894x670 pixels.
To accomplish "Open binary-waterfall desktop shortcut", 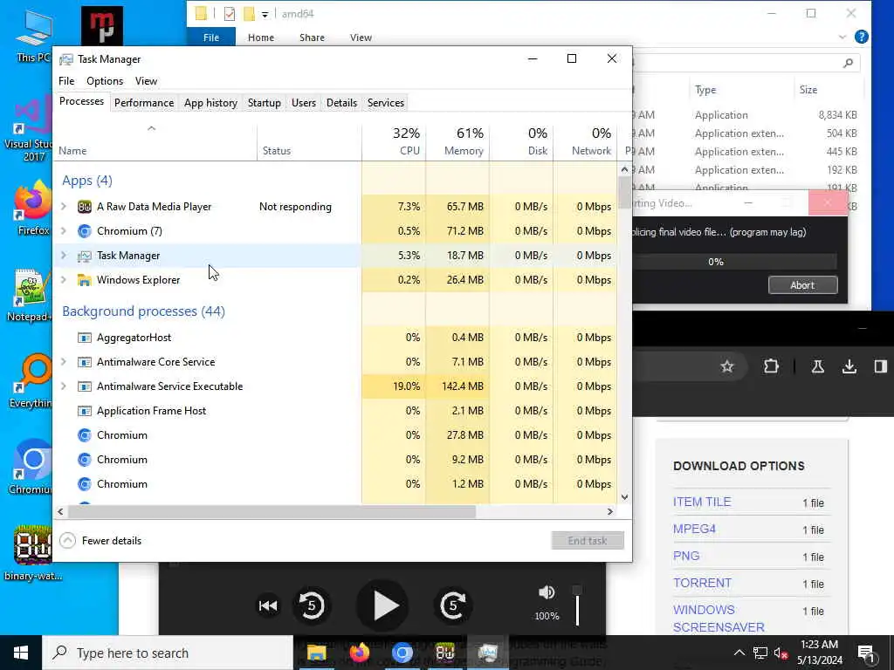I will pos(33,552).
